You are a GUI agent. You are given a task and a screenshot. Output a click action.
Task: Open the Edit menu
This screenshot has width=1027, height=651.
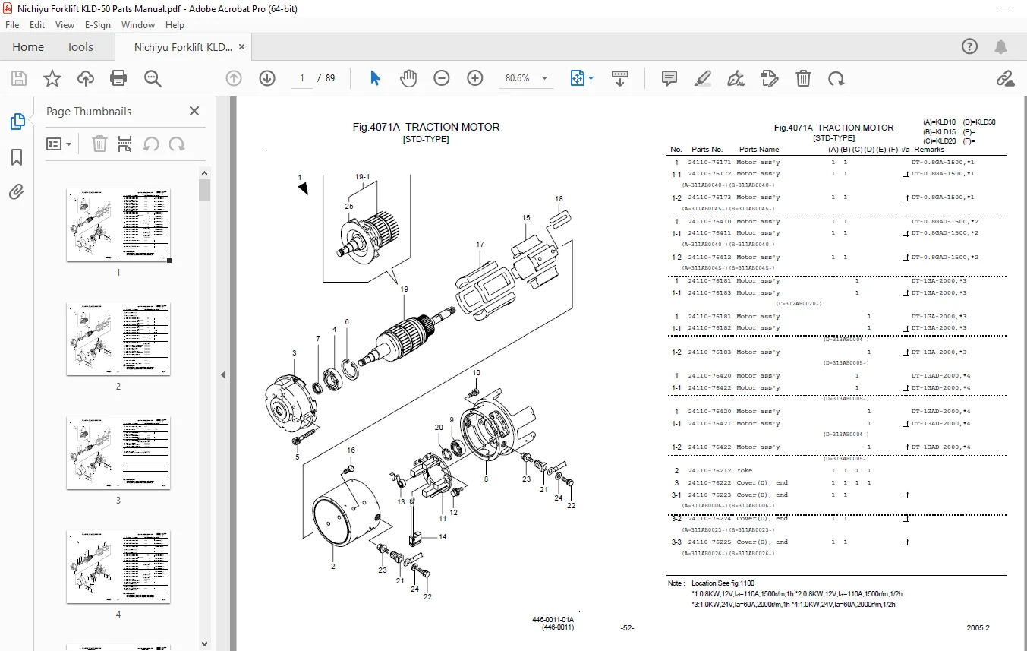pyautogui.click(x=37, y=24)
